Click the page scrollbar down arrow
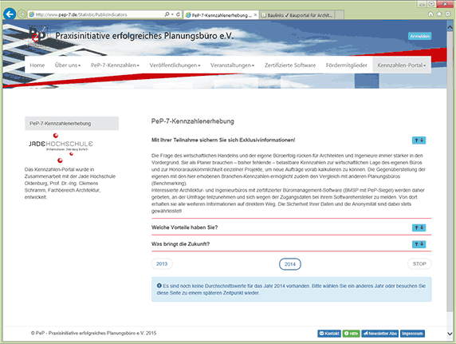Screen dimensions: 456x344 (450, 334)
